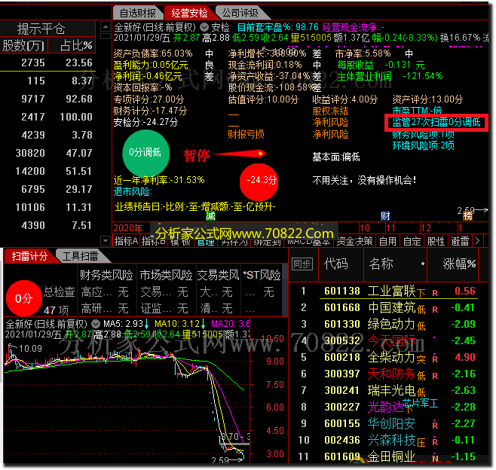Click the *ST风险 column heading
The height and width of the screenshot is (470, 496).
click(262, 276)
